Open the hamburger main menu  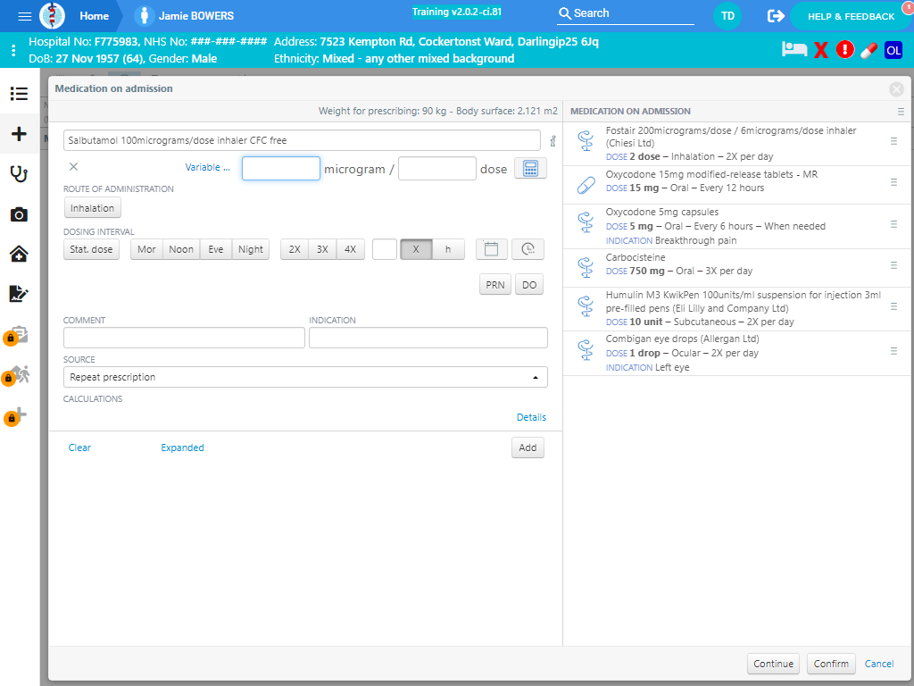point(24,16)
